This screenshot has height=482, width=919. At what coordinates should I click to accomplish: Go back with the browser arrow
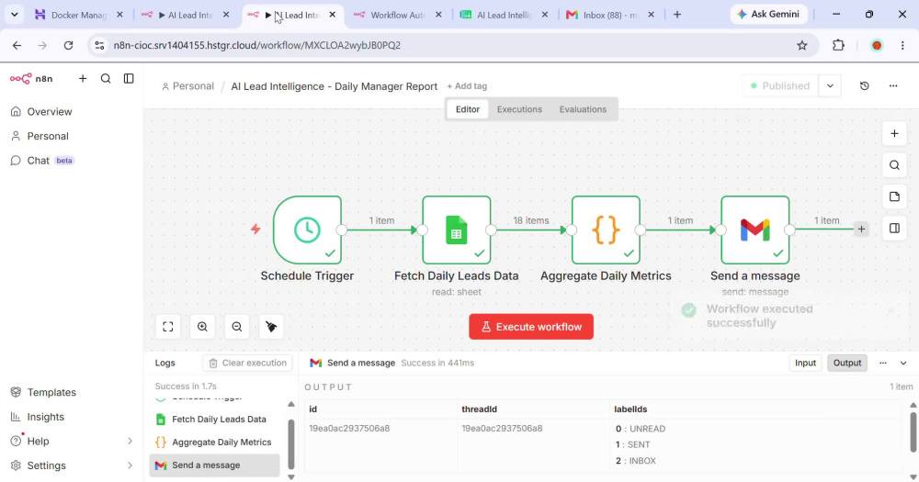17,45
